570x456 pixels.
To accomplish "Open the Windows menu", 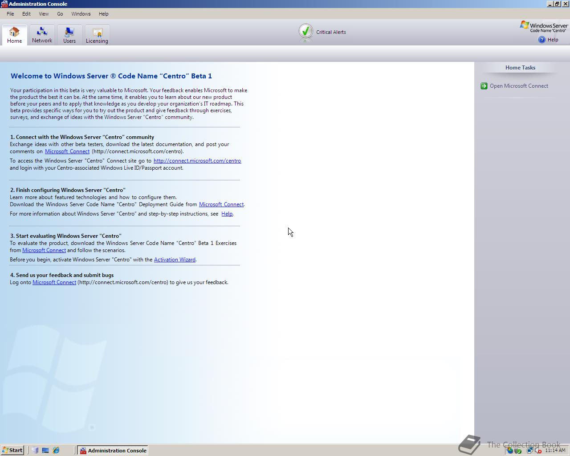I will coord(81,14).
